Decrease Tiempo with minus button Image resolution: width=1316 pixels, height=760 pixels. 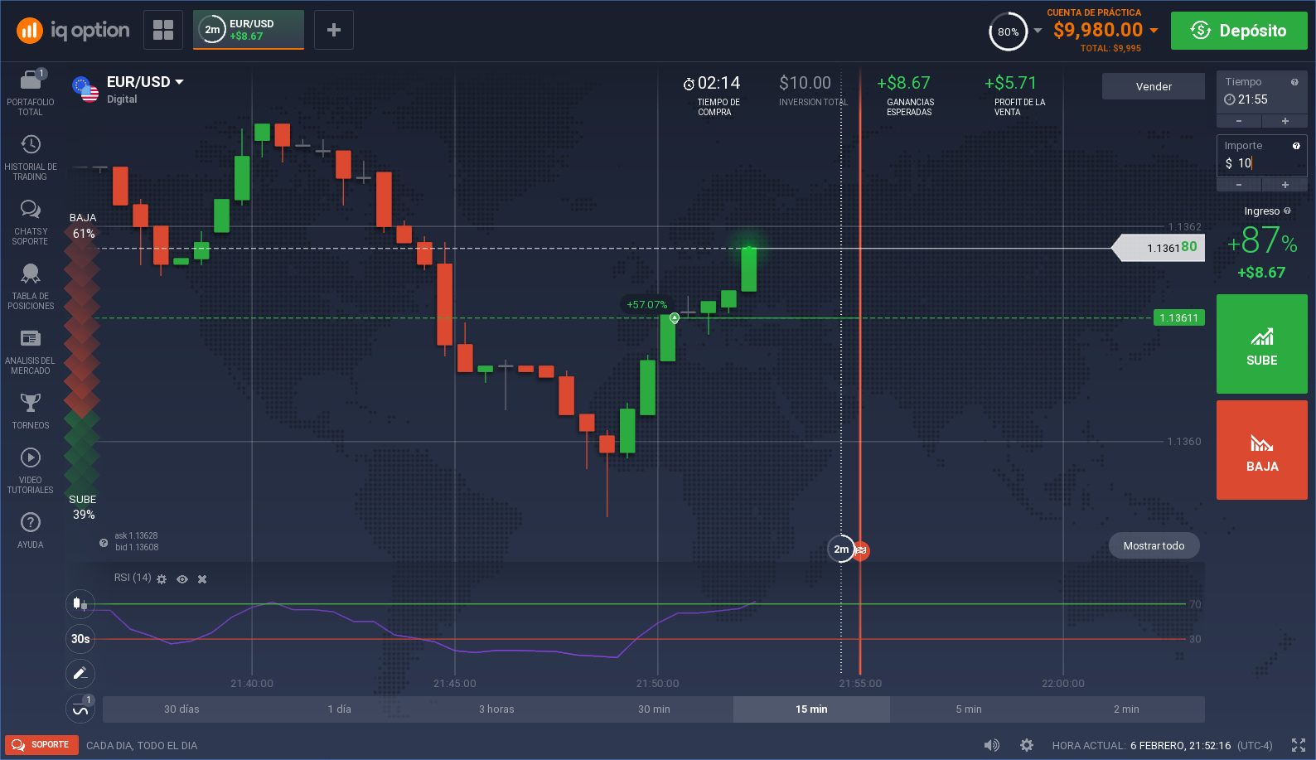tap(1239, 121)
